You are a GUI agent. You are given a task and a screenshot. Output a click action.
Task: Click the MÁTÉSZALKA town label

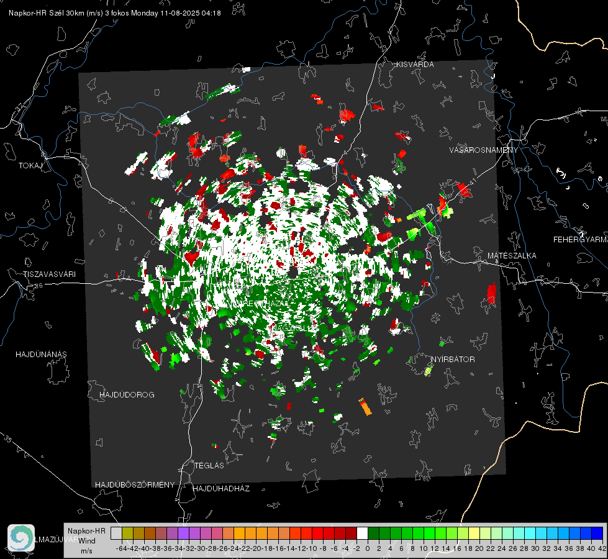tap(512, 256)
